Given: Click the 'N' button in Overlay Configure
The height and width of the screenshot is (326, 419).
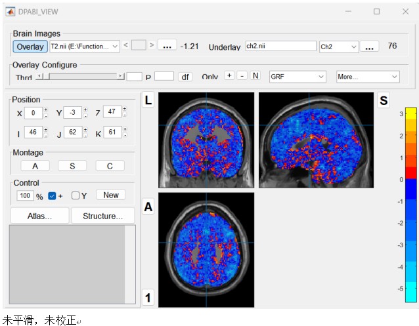Looking at the screenshot, I should tap(255, 76).
